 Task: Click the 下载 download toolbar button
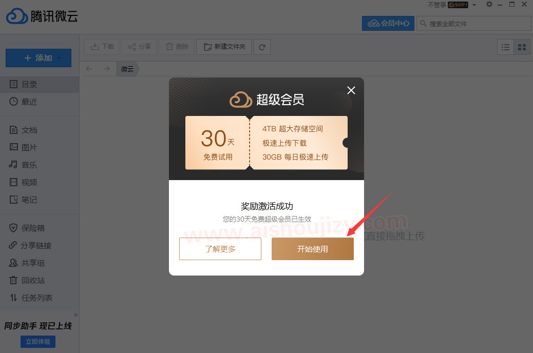102,47
